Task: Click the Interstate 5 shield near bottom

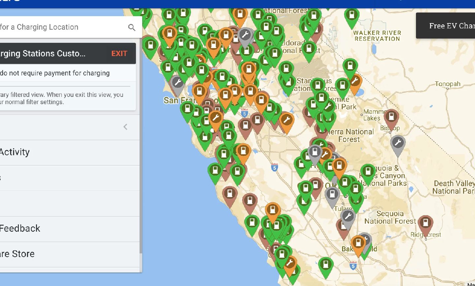Action: click(353, 266)
